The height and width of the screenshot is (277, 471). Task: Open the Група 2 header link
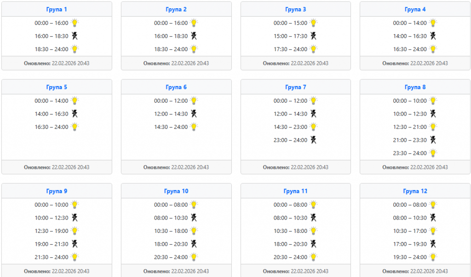point(176,9)
